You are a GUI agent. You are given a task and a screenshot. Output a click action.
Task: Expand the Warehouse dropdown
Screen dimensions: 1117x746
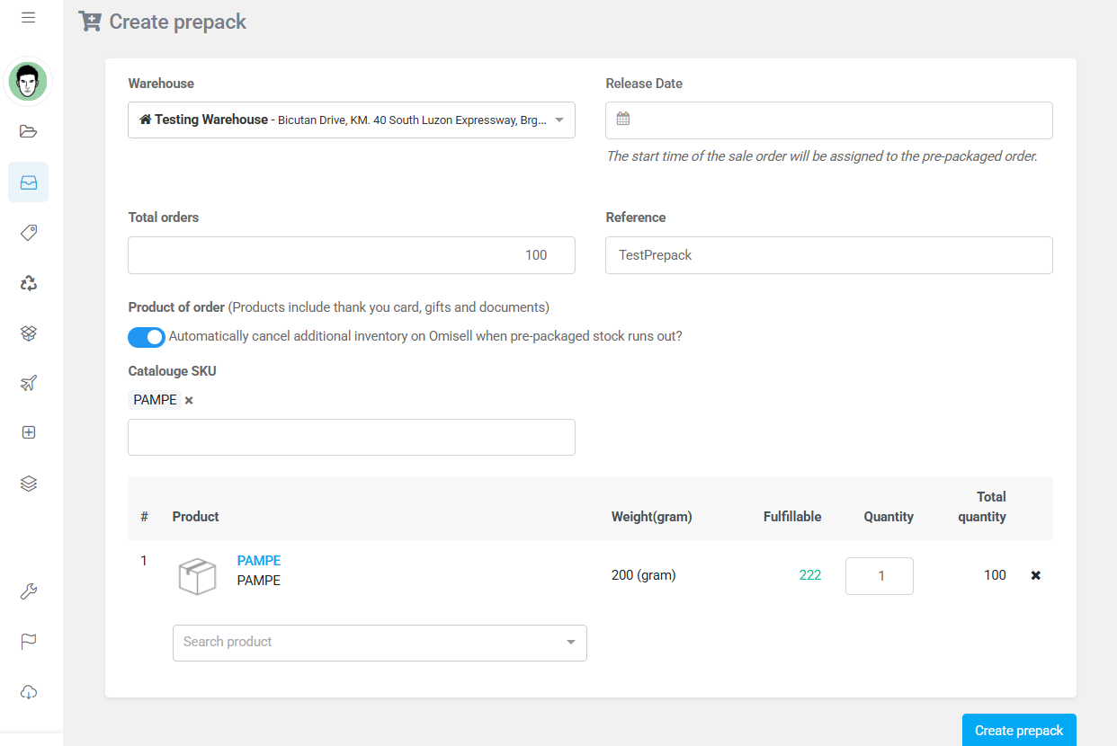tap(351, 120)
